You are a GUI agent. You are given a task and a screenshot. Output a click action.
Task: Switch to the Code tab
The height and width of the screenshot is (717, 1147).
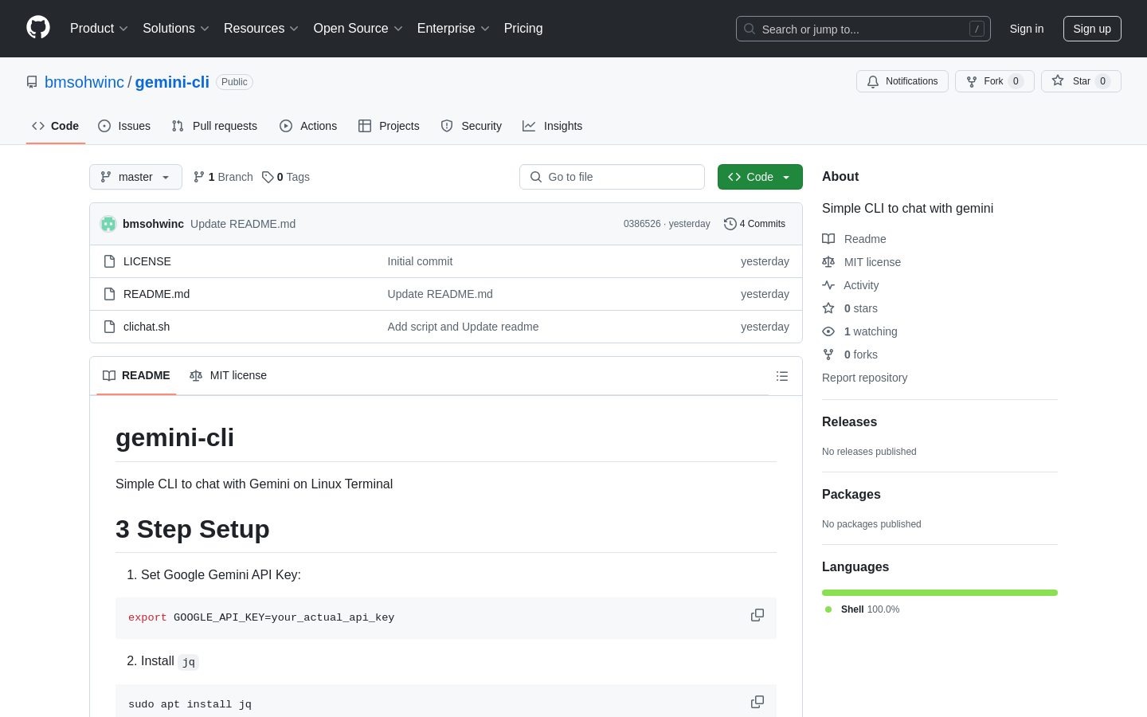pos(56,126)
